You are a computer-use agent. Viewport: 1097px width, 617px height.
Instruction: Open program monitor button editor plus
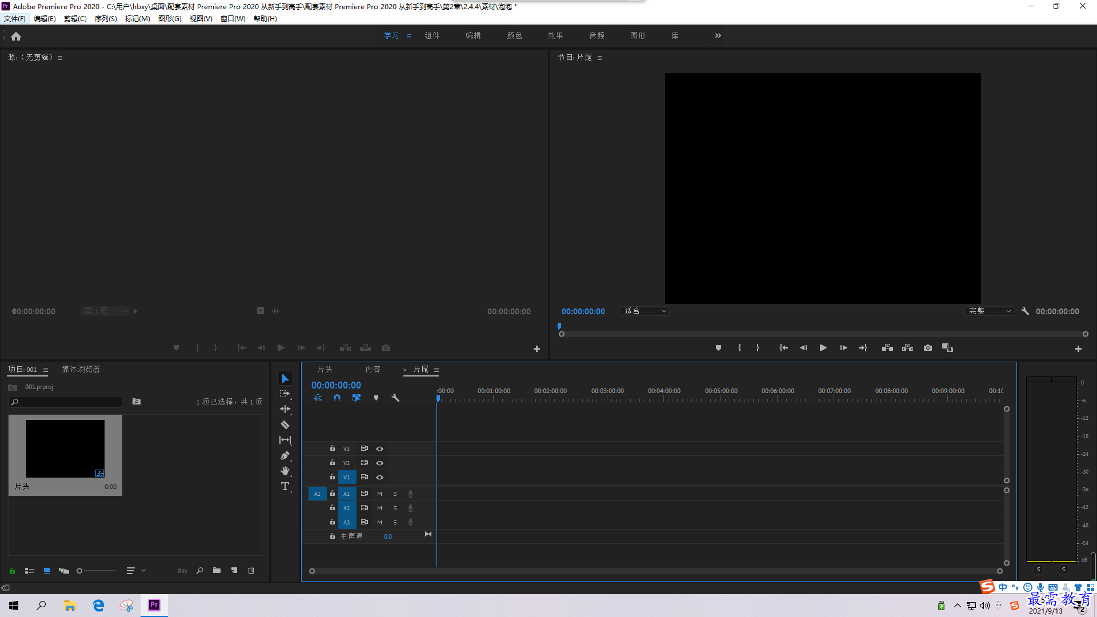1078,348
